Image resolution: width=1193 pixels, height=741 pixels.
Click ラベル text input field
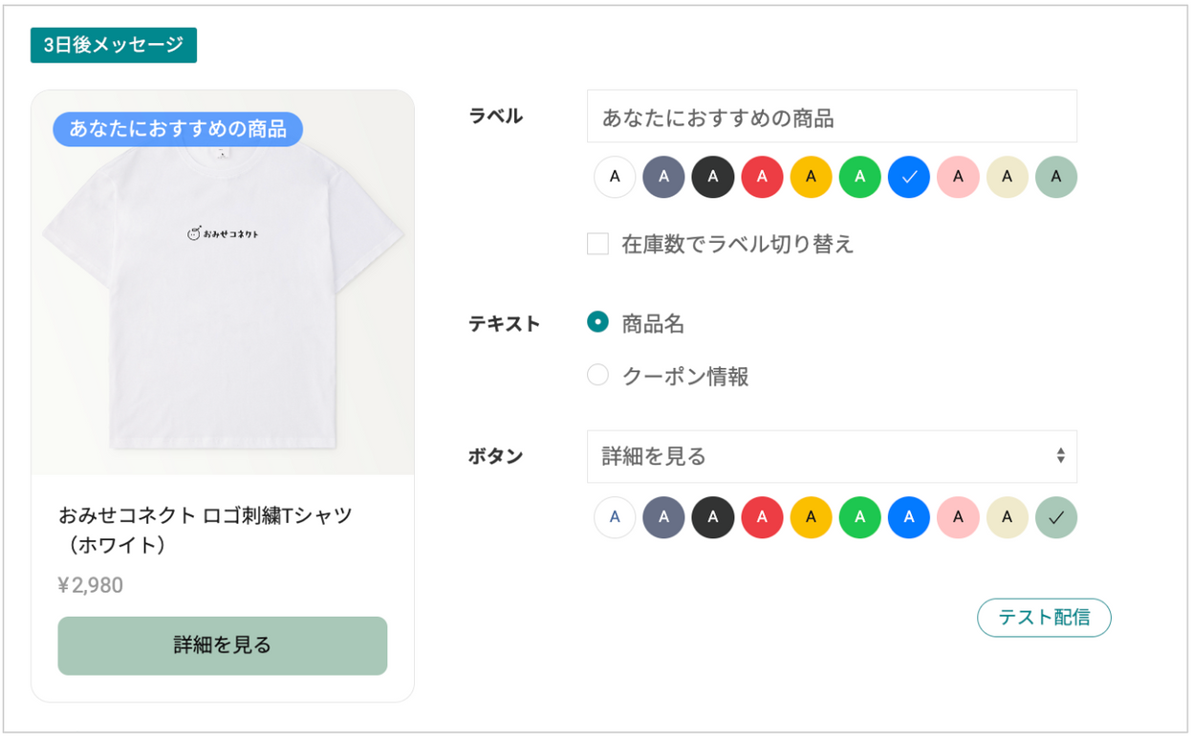[x=832, y=117]
